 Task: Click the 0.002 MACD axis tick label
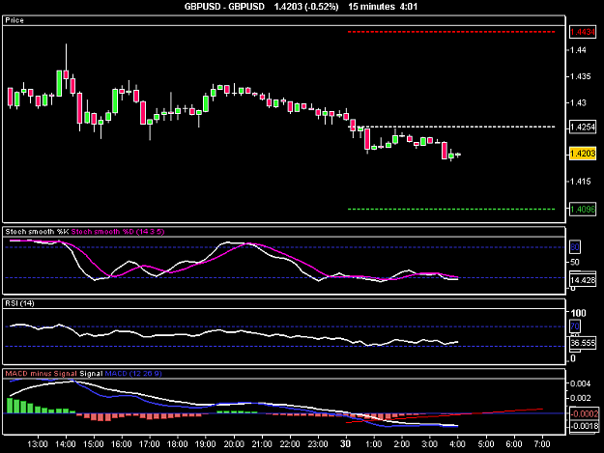click(x=581, y=398)
